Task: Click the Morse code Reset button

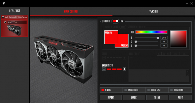Action: [184, 54]
